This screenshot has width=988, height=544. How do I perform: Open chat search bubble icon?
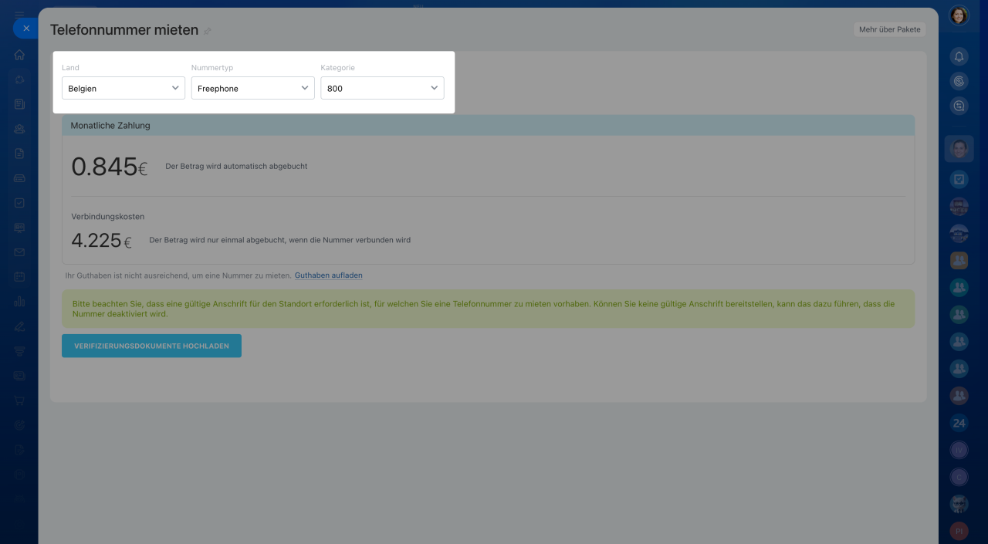pos(959,106)
